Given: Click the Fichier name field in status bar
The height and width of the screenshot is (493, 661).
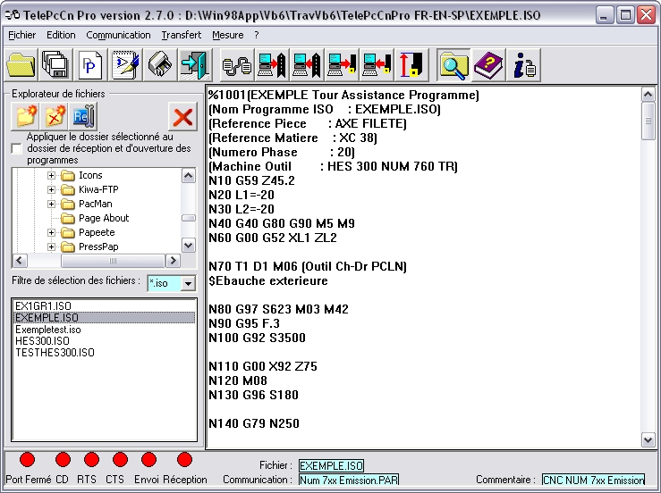Looking at the screenshot, I should click(331, 465).
